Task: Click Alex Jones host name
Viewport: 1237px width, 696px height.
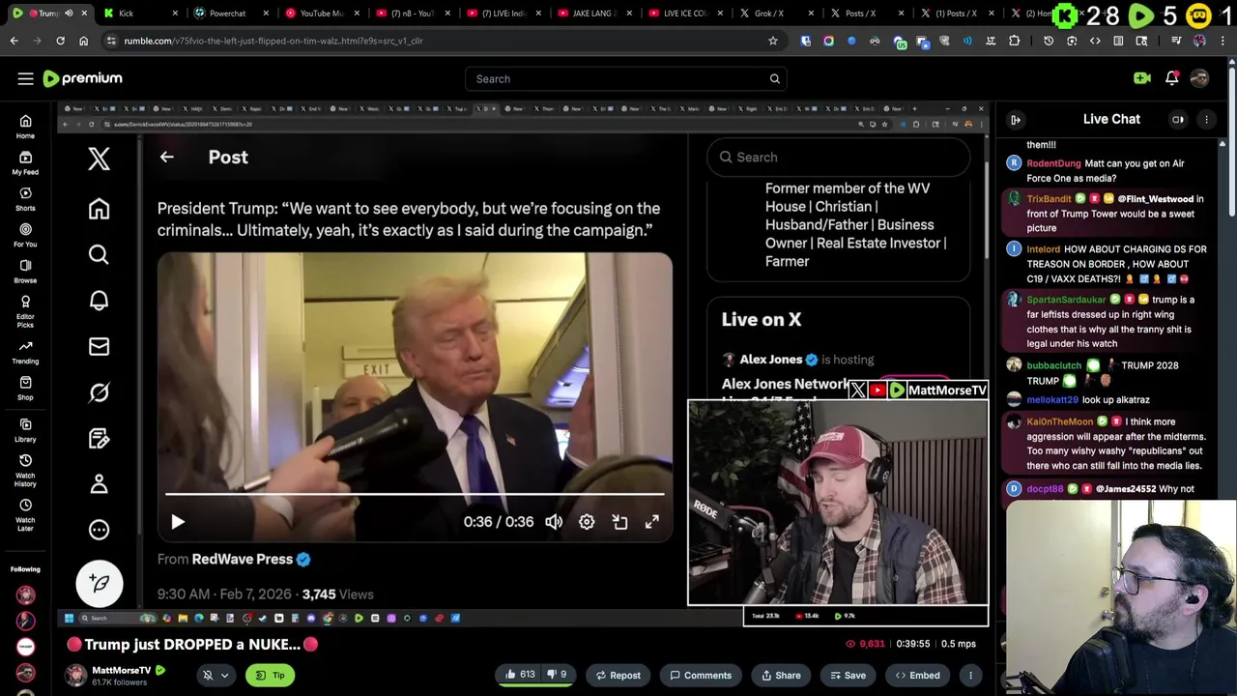Action: 770,360
